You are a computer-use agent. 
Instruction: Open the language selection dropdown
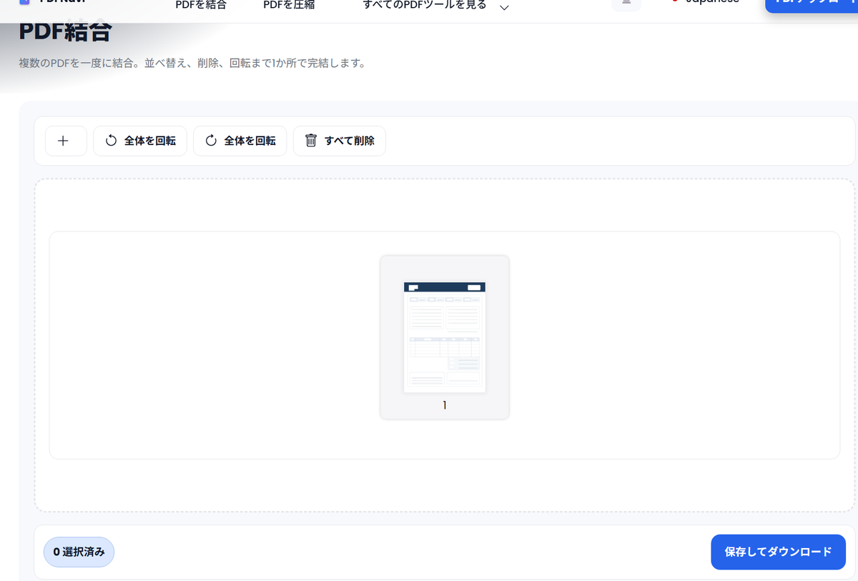[x=704, y=1]
